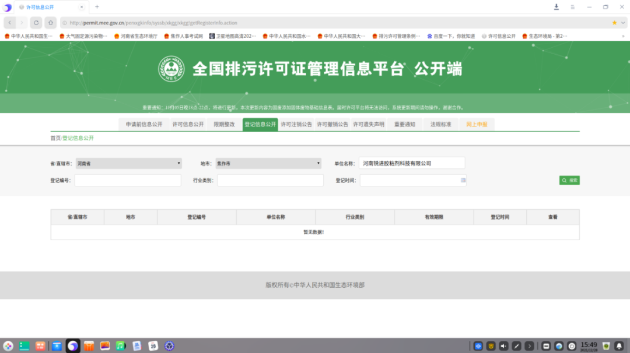Open the downloads icon in title bar
This screenshot has width=630, height=353.
coord(556,7)
